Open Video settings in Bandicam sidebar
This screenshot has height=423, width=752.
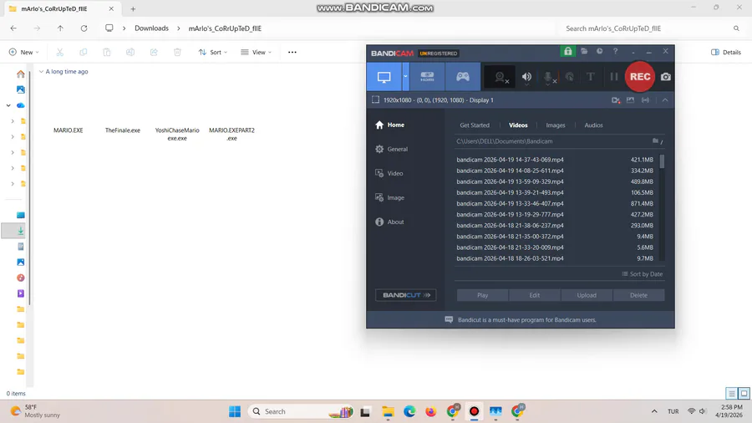(389, 173)
